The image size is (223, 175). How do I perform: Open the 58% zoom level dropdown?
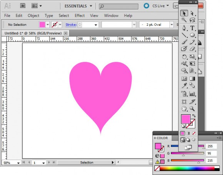coord(18,163)
